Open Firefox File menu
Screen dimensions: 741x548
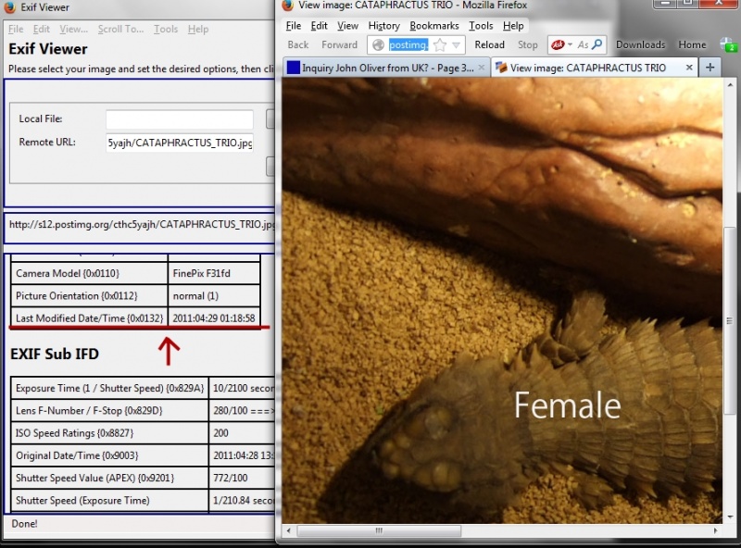(294, 26)
